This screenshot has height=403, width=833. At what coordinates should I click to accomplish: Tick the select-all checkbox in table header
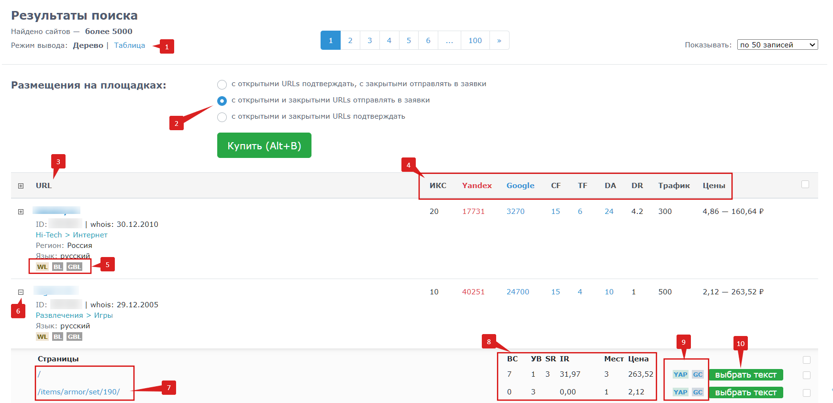[x=805, y=184]
